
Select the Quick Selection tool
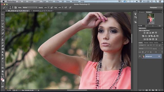click(3, 24)
